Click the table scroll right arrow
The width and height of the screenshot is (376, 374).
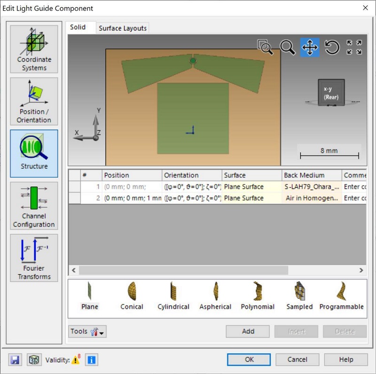361,271
